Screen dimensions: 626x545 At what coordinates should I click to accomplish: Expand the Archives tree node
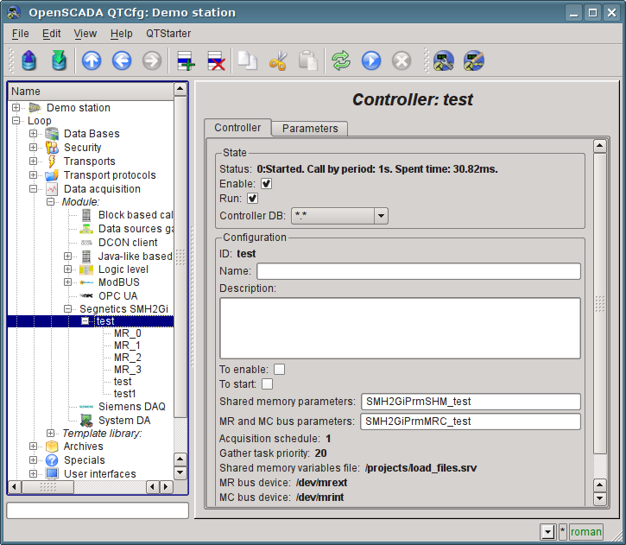[33, 447]
